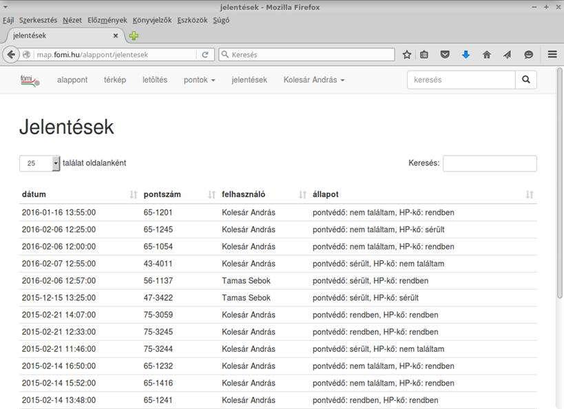Image resolution: width=564 pixels, height=409 pixels.
Task: Open the Eszközök menu
Action: tap(192, 20)
